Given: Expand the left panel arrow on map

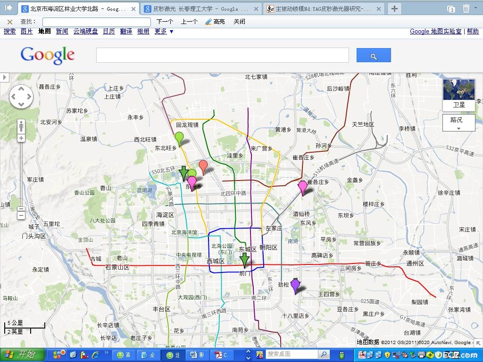Looking at the screenshot, I should pos(4,77).
